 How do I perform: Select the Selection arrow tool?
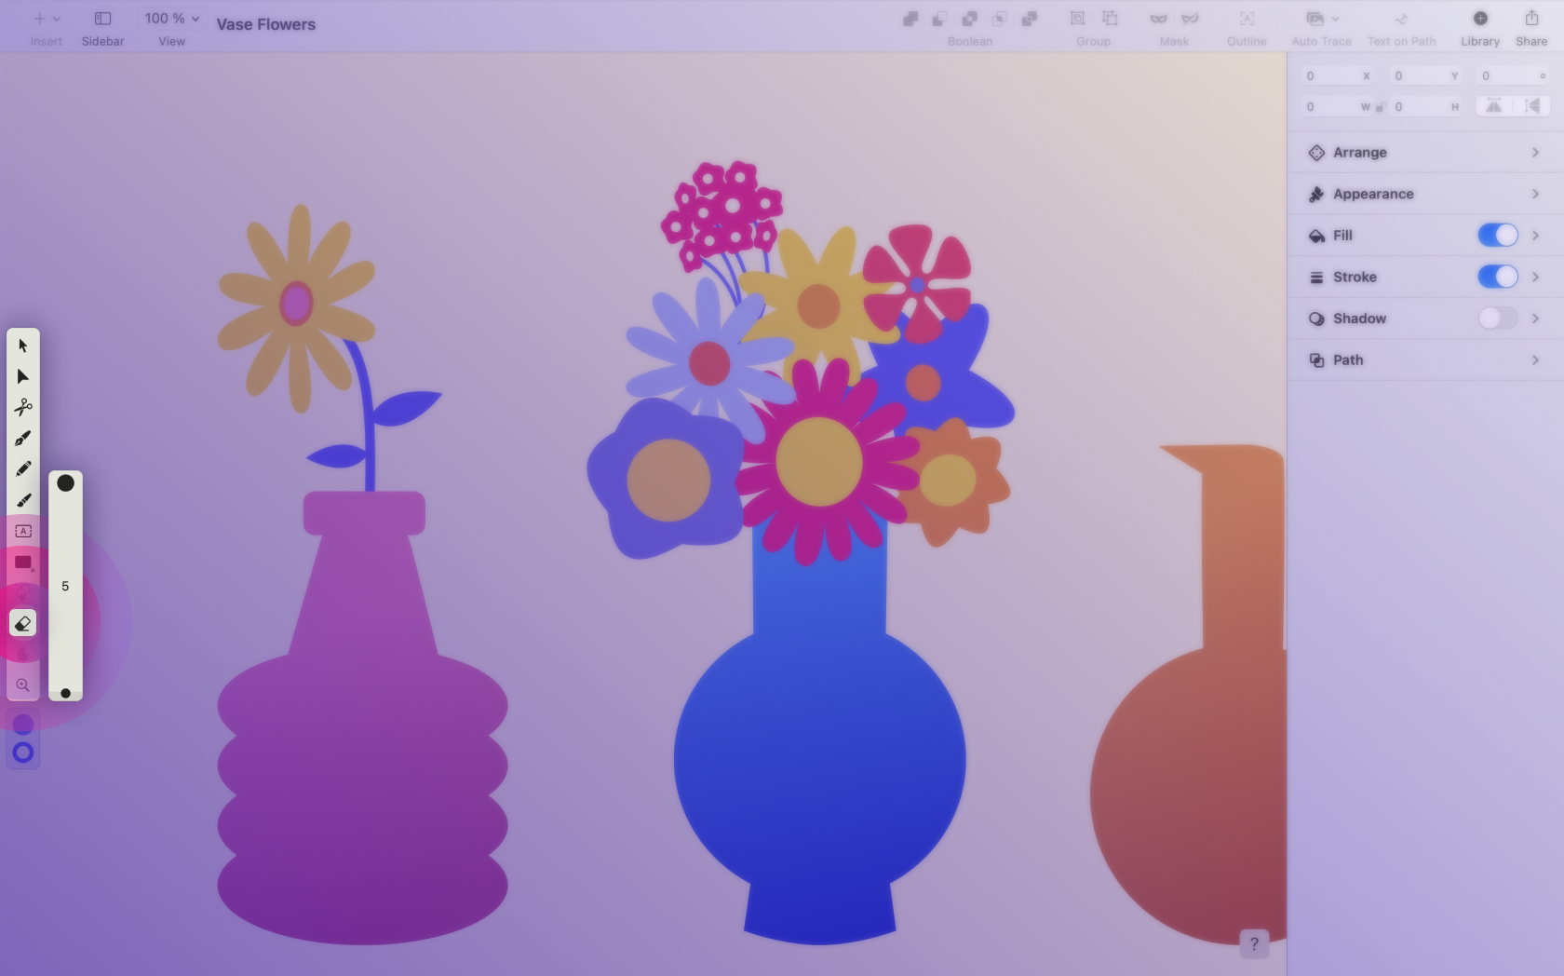[23, 346]
